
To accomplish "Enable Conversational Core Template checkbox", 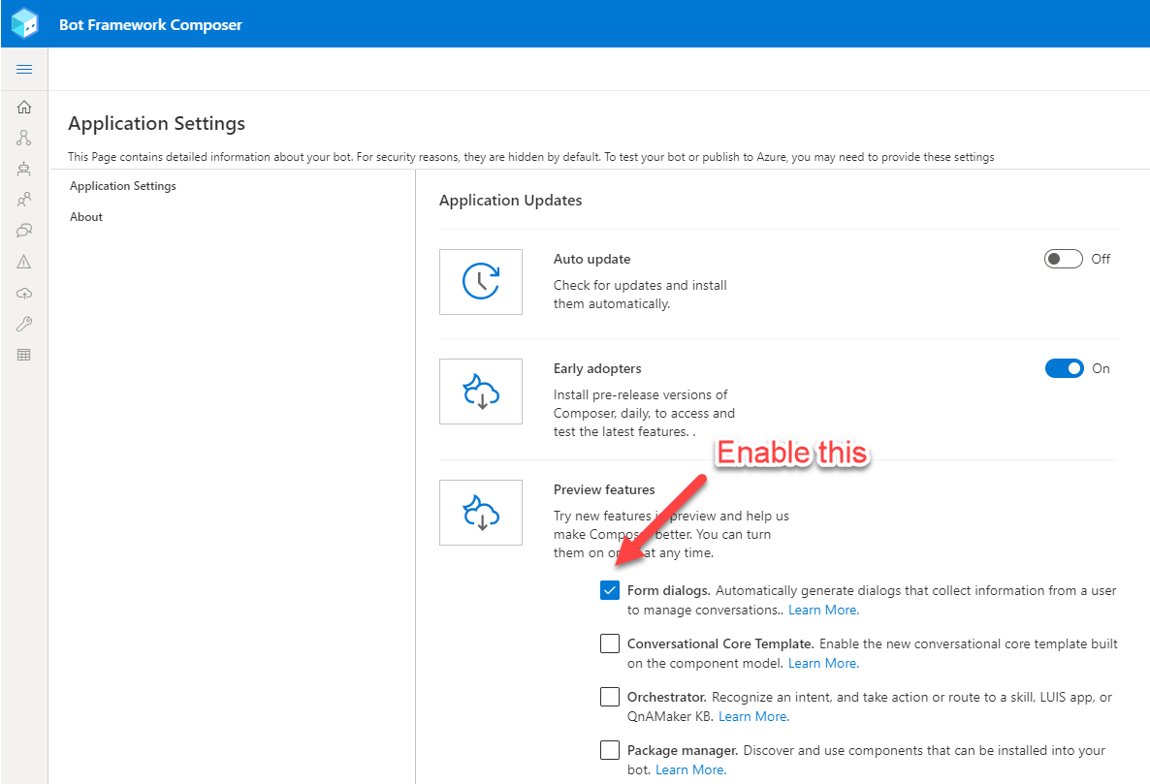I will coord(609,643).
